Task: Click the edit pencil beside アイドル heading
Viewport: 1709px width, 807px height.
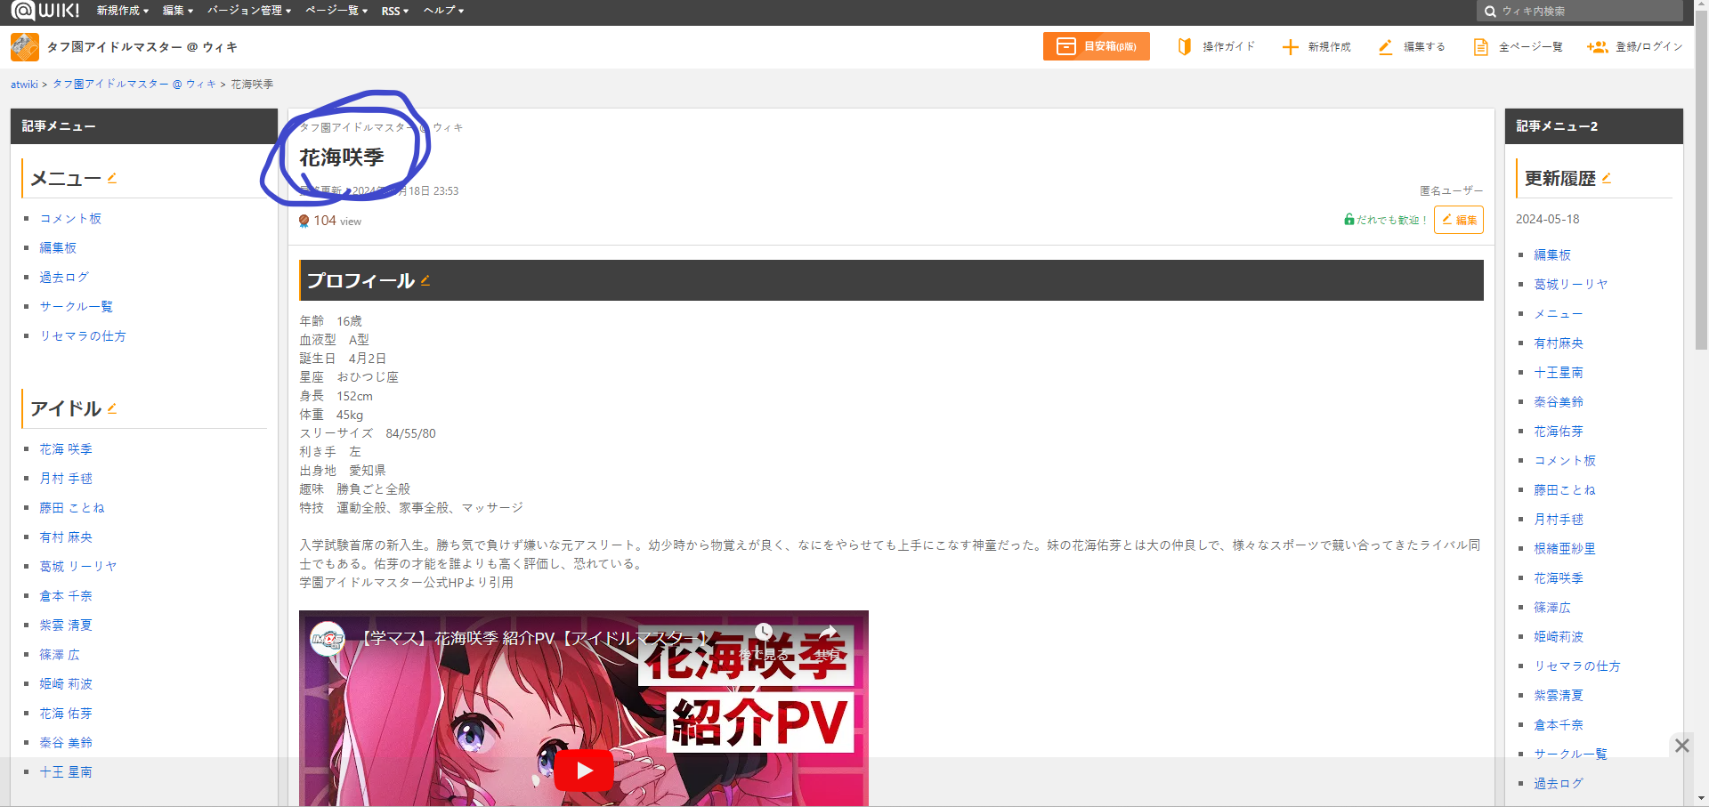Action: [112, 408]
